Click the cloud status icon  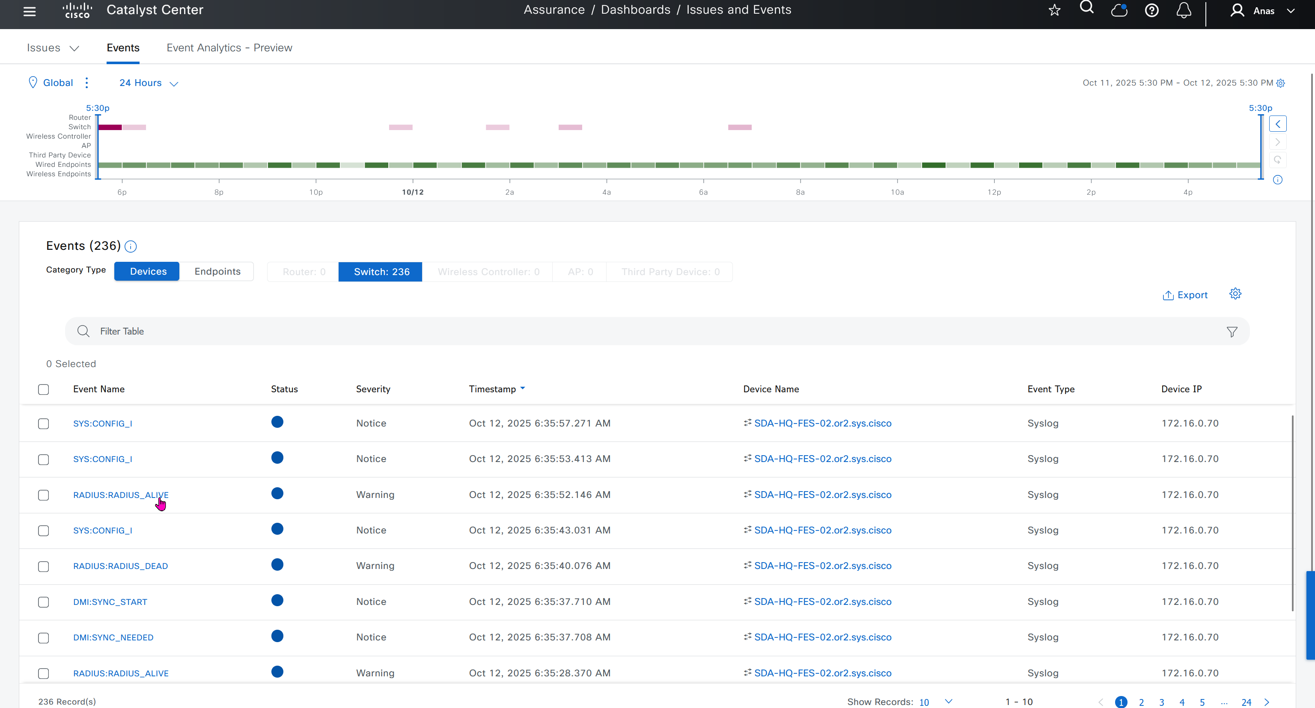coord(1119,10)
